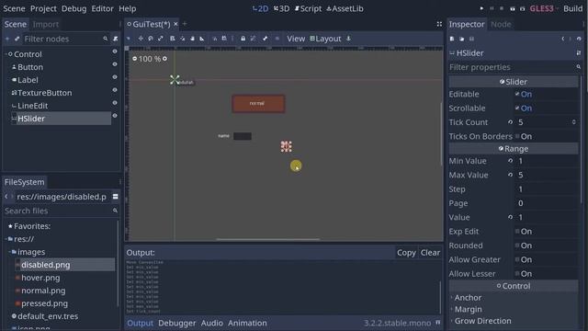Viewport: 588px width, 331px height.
Task: Open the Project menu
Action: pos(43,8)
